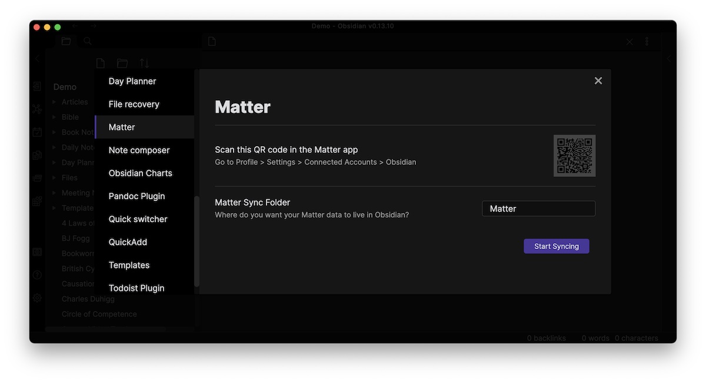Open Day Planner plugin settings
Image resolution: width=706 pixels, height=382 pixels.
(x=144, y=81)
